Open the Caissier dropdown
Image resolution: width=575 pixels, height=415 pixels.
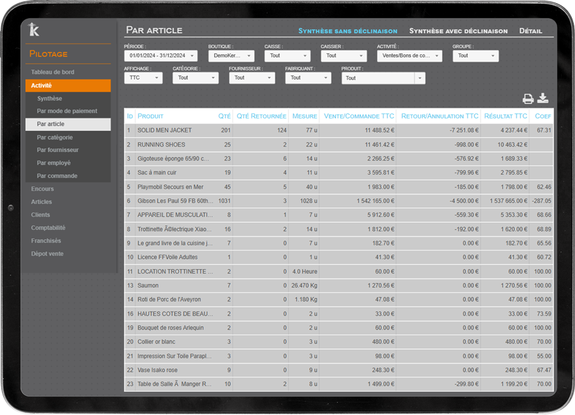coord(344,56)
